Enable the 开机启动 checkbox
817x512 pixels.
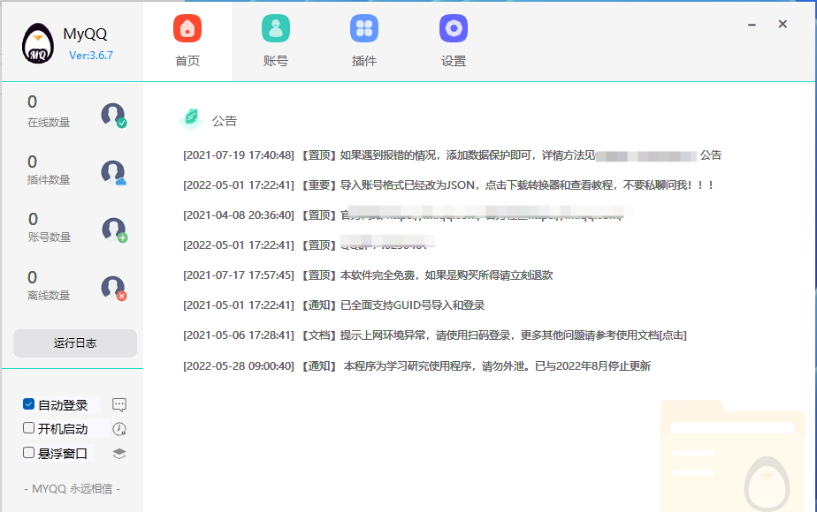29,428
